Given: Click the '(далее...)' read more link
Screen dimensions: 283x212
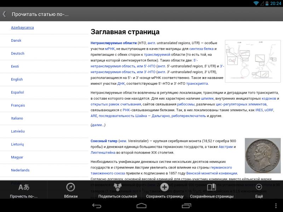Looking at the screenshot, I should [x=98, y=125].
